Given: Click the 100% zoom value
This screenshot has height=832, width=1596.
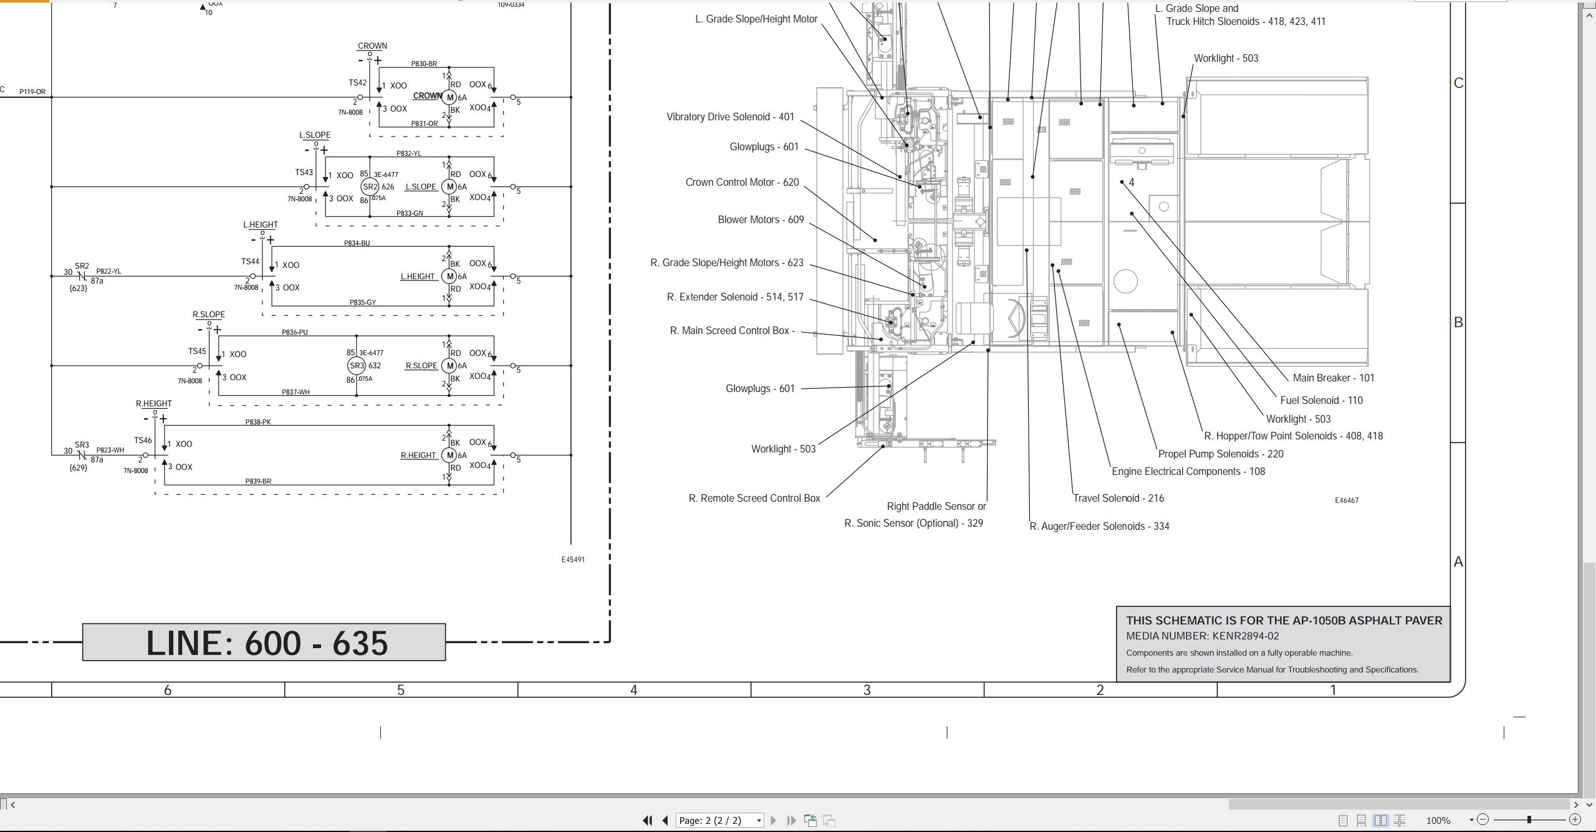Looking at the screenshot, I should click(x=1438, y=821).
